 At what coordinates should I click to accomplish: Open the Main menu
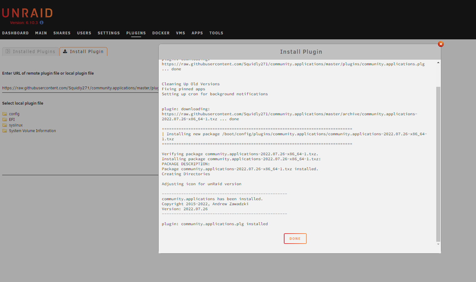click(x=41, y=33)
